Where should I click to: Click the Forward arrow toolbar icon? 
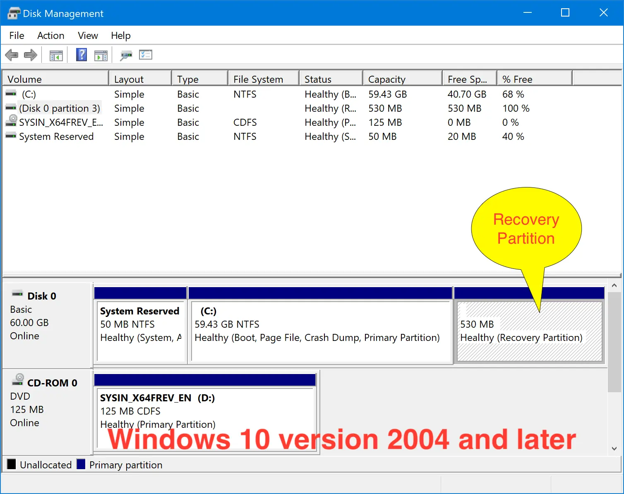[x=31, y=55]
